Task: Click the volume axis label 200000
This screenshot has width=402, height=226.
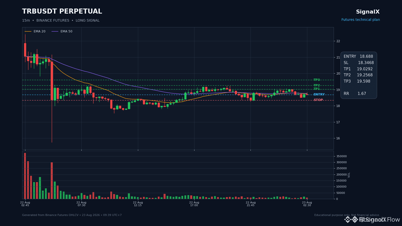Action: [341, 175]
